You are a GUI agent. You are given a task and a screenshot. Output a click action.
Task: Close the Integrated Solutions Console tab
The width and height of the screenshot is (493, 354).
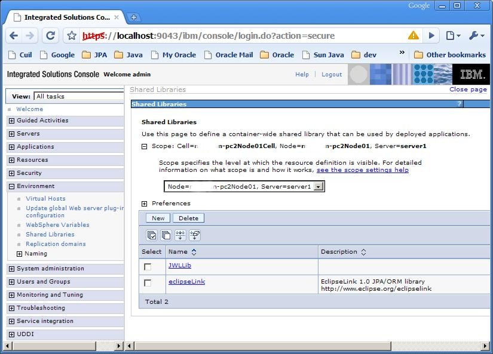coord(117,17)
